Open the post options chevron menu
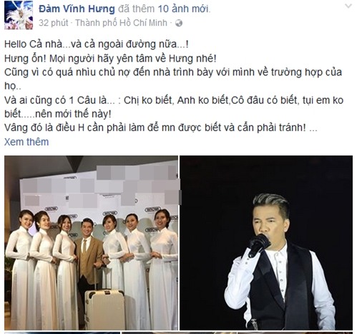Image resolution: width=357 pixels, height=334 pixels. (x=348, y=6)
